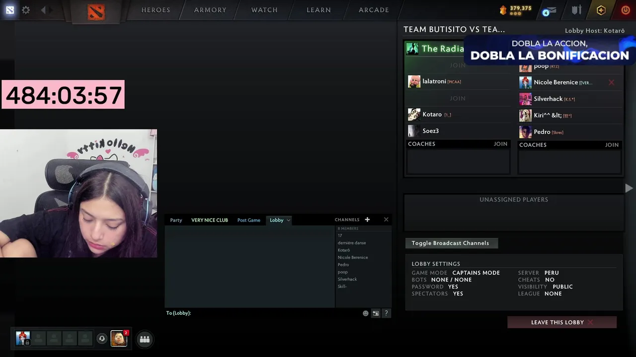Image resolution: width=636 pixels, height=357 pixels.
Task: Switch to the Post Game chat tab
Action: point(248,220)
